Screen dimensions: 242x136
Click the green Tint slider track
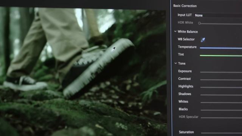click(x=221, y=56)
